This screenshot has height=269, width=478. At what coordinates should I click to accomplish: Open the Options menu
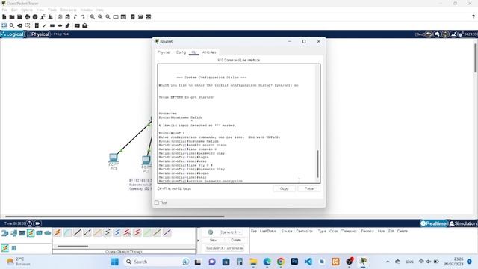(x=27, y=10)
